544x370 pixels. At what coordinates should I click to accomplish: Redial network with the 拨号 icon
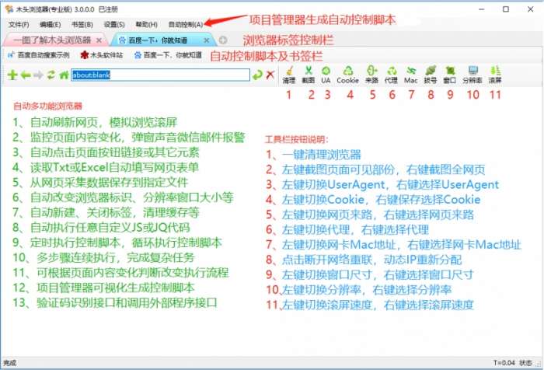[x=431, y=75]
